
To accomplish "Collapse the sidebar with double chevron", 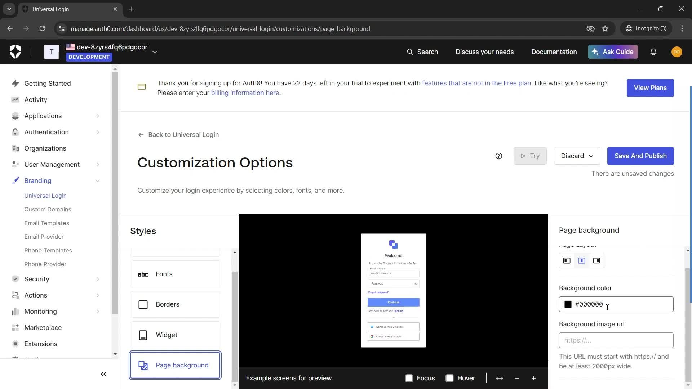I will (x=103, y=374).
